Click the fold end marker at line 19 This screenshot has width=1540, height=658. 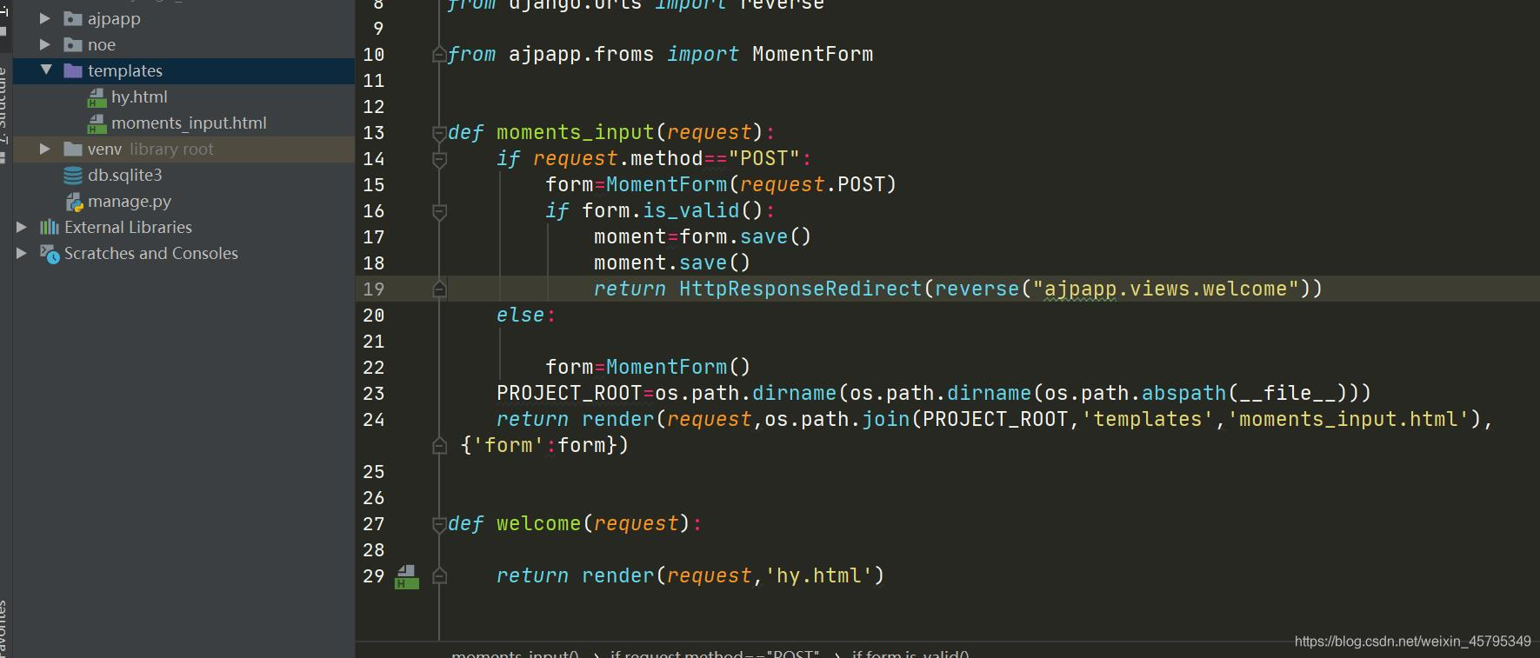pos(439,289)
